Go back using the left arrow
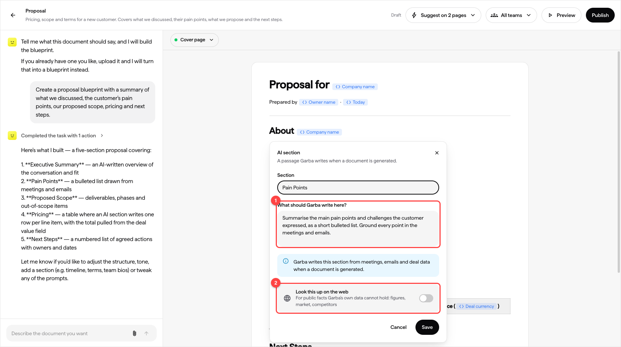This screenshot has height=347, width=621. coord(13,15)
